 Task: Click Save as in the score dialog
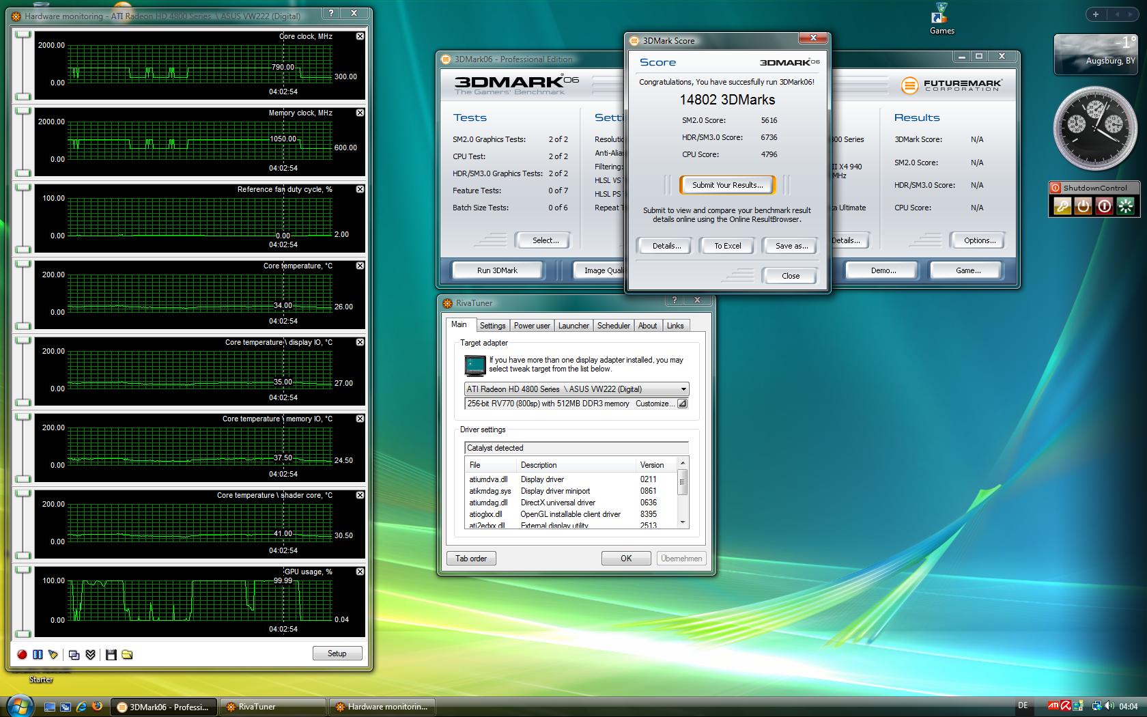click(791, 246)
